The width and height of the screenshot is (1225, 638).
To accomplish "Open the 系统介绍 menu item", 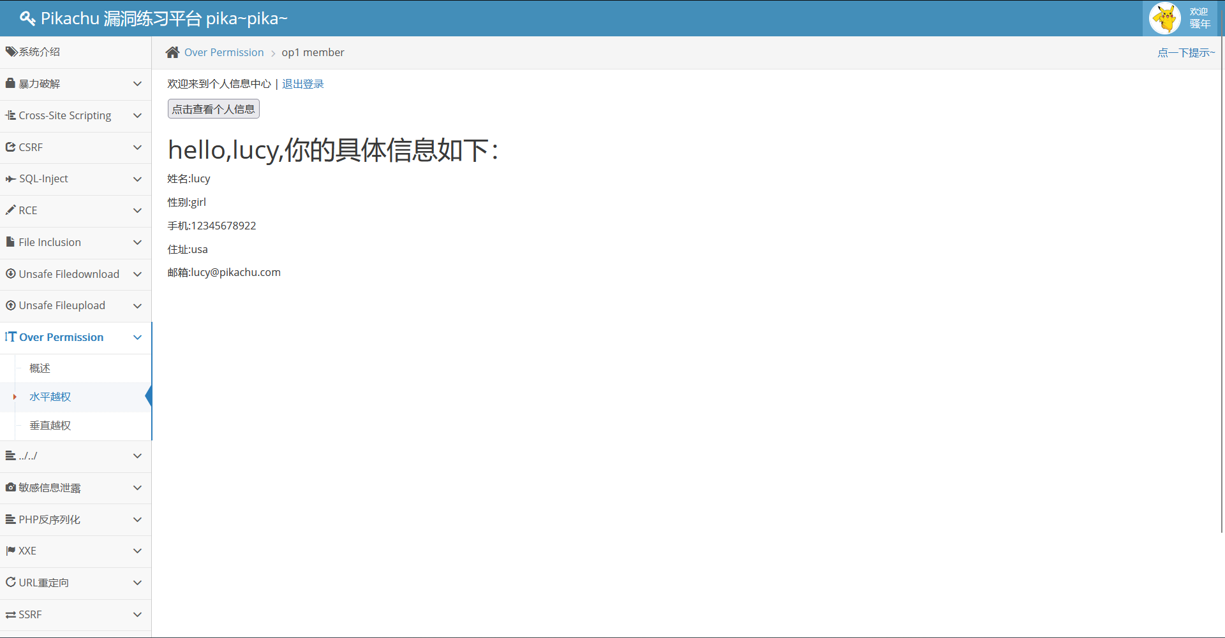I will point(75,52).
